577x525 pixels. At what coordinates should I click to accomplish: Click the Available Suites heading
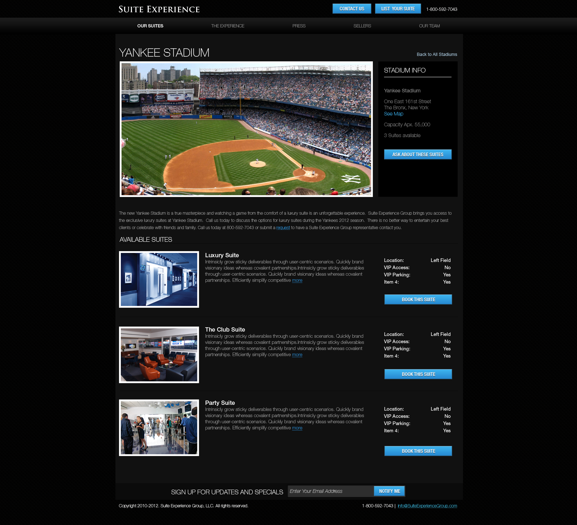coord(146,240)
